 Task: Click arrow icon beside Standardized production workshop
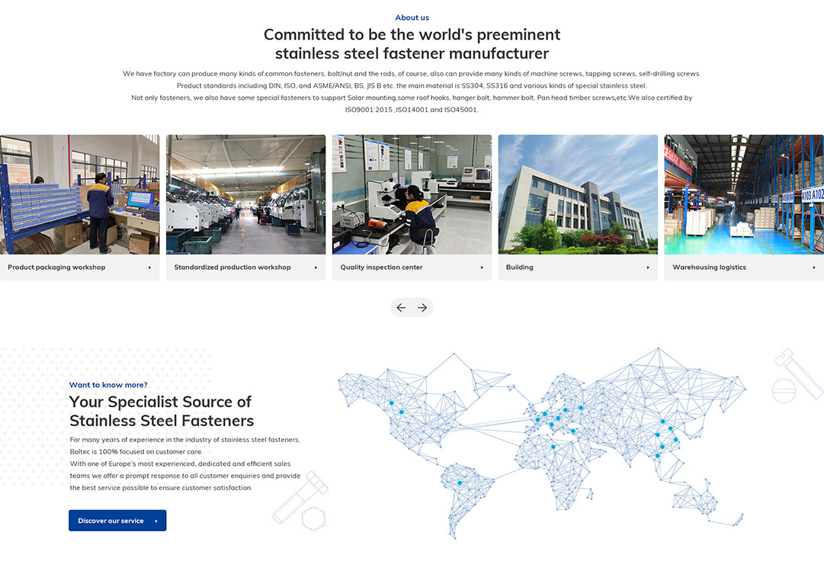coord(316,268)
